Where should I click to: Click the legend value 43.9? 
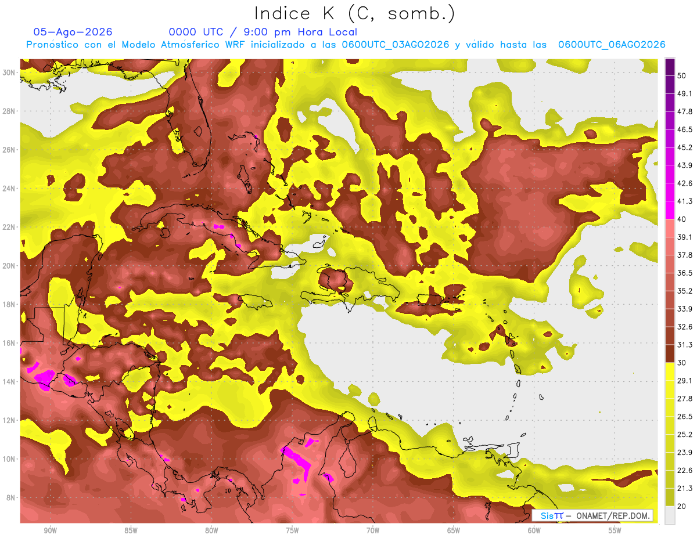(684, 165)
